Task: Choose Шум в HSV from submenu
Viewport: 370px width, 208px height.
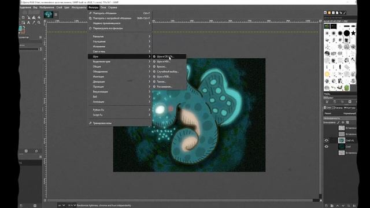Action: pyautogui.click(x=169, y=62)
